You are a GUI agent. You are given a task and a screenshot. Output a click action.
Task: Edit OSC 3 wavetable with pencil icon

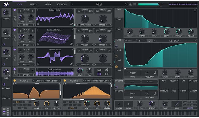(x=71, y=64)
